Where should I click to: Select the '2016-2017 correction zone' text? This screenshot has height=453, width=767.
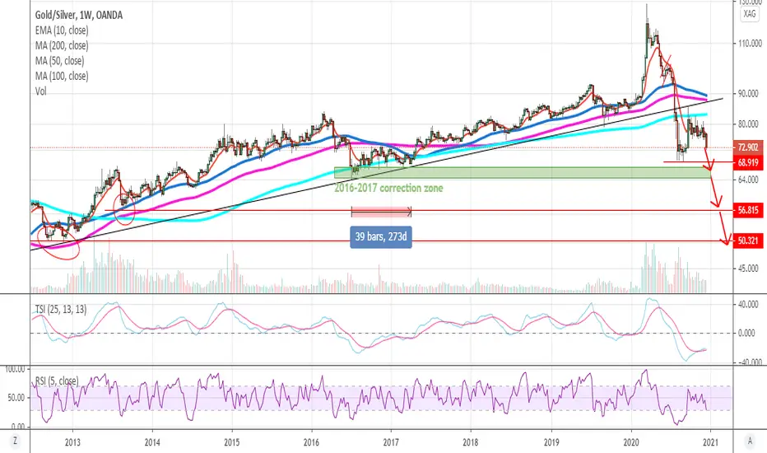coord(388,188)
